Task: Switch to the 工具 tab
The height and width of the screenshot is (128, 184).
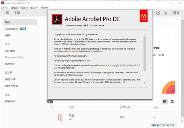Action: [17, 13]
